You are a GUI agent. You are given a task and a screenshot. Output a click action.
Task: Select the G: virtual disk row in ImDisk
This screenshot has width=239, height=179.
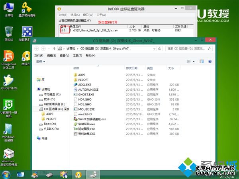tap(126, 31)
